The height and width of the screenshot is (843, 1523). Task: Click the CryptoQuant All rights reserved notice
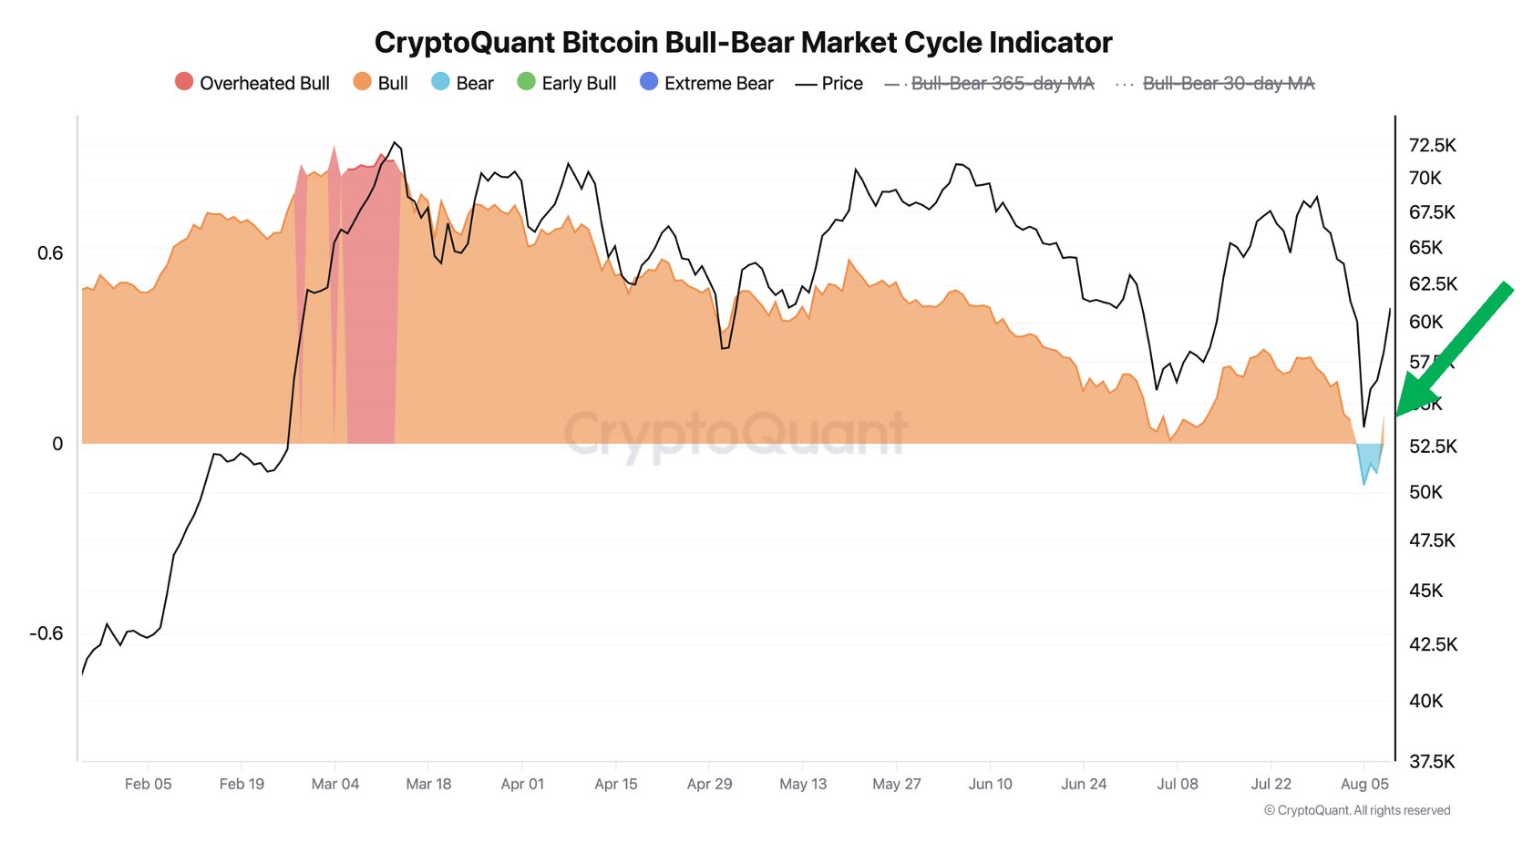point(1357,810)
